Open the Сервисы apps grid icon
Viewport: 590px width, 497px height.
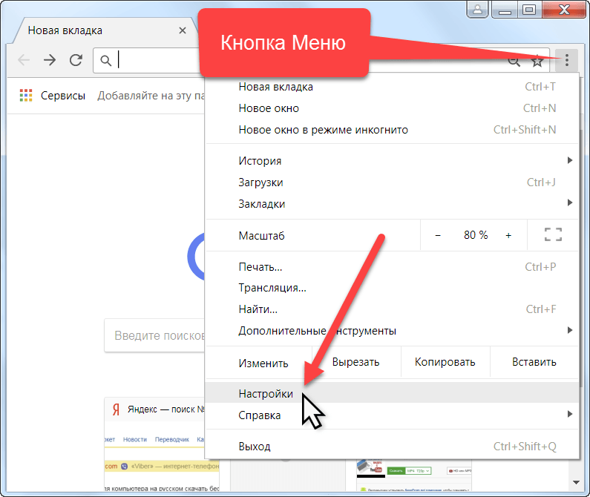26,96
